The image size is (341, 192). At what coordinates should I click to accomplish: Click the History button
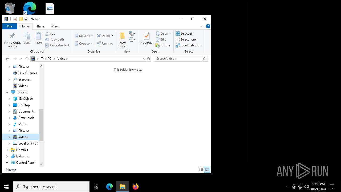tap(163, 45)
